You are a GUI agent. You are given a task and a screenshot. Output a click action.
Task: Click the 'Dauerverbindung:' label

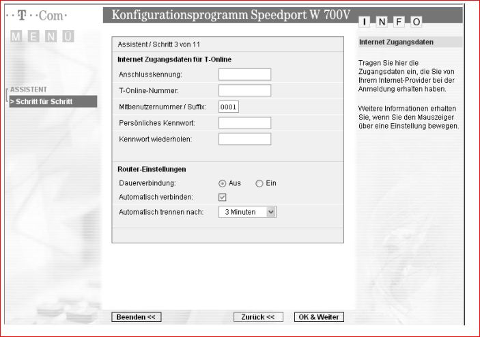click(147, 183)
